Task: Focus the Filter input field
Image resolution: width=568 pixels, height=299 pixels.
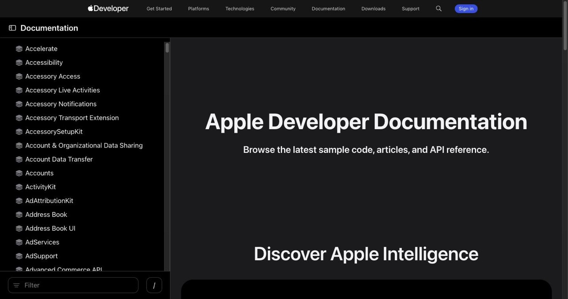Action: [73, 285]
